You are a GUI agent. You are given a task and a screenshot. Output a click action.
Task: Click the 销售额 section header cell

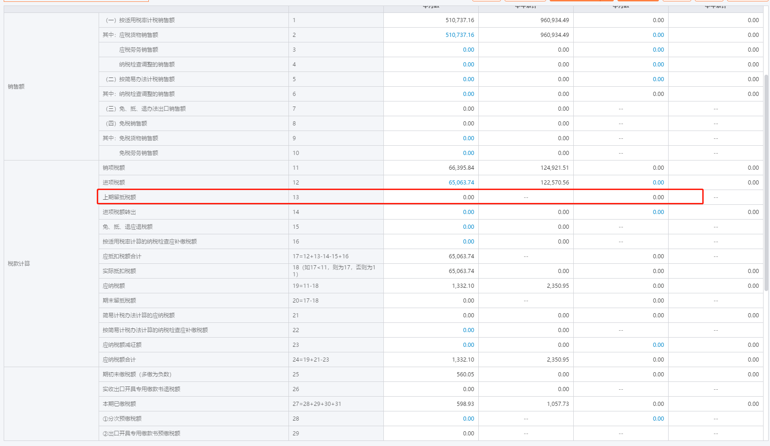(x=16, y=87)
